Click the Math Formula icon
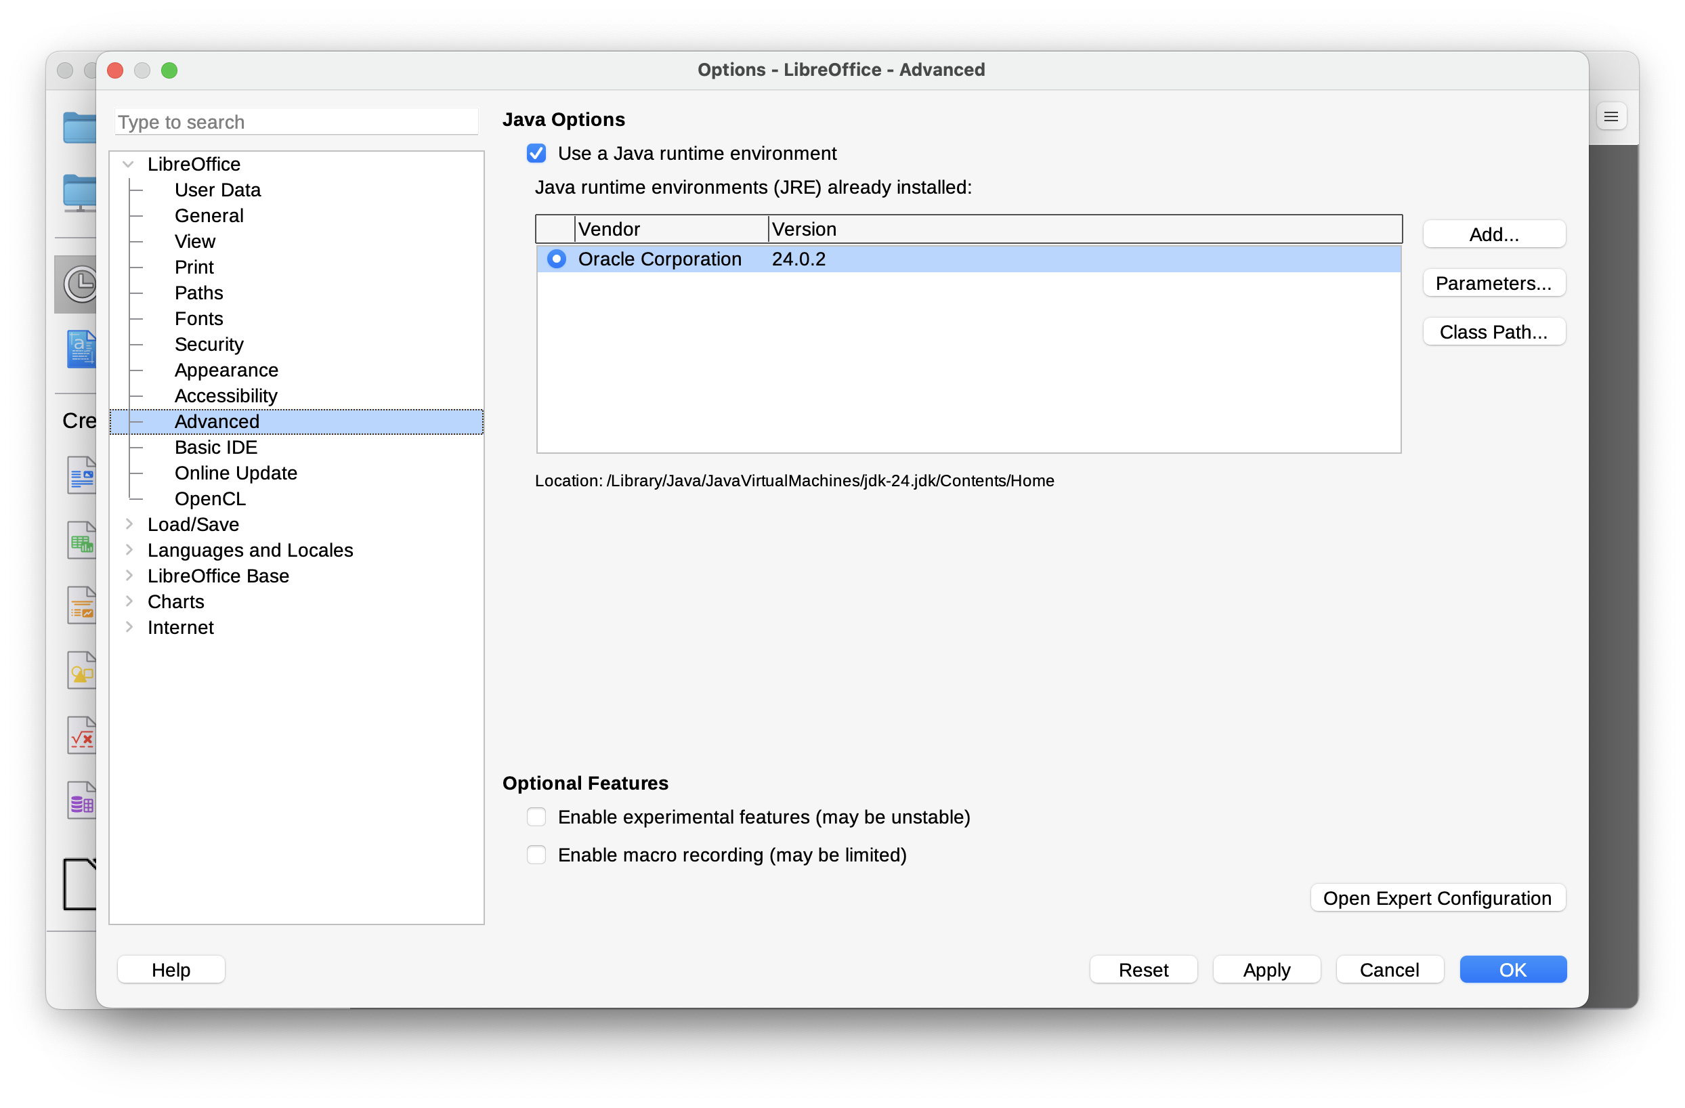Screen dimensions: 1685x1108 81,735
